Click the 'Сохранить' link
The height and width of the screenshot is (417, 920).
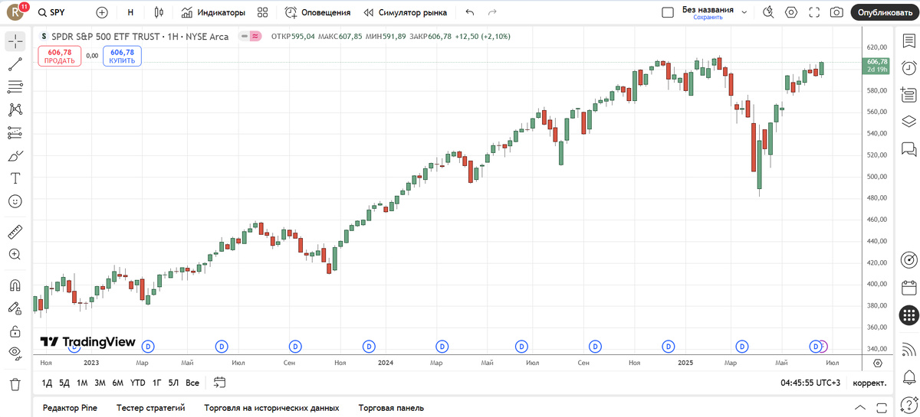click(x=708, y=17)
